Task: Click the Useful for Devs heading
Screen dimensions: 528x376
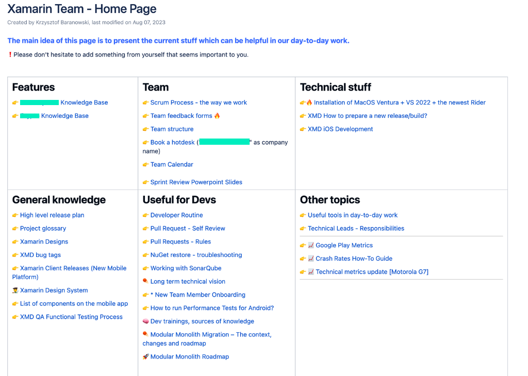Action: pyautogui.click(x=179, y=200)
